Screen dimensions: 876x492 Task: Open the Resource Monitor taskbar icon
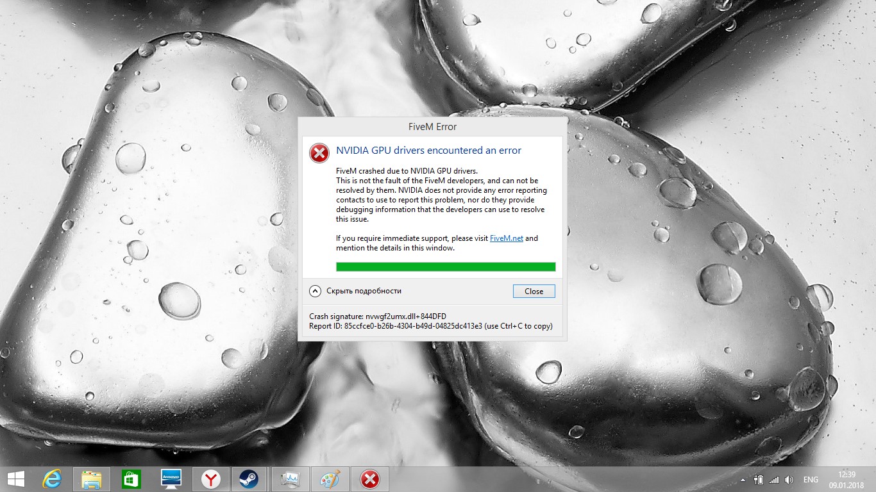291,479
